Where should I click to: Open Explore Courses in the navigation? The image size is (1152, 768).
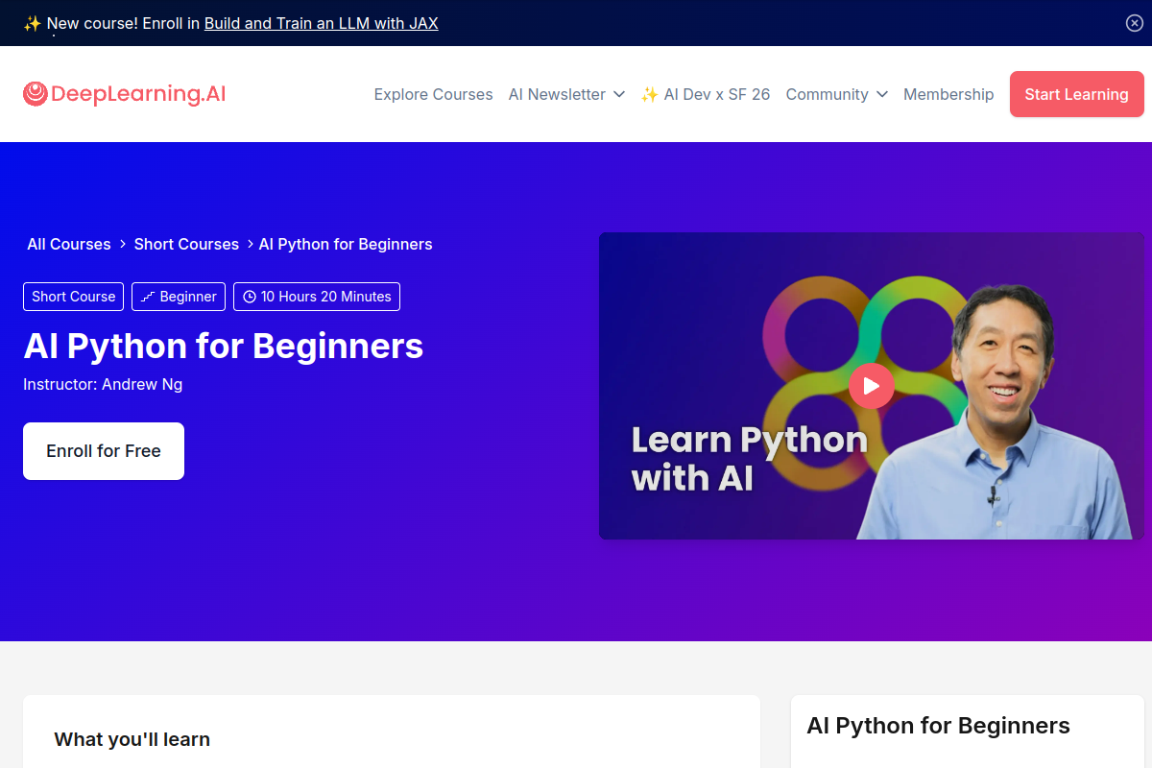pos(433,94)
